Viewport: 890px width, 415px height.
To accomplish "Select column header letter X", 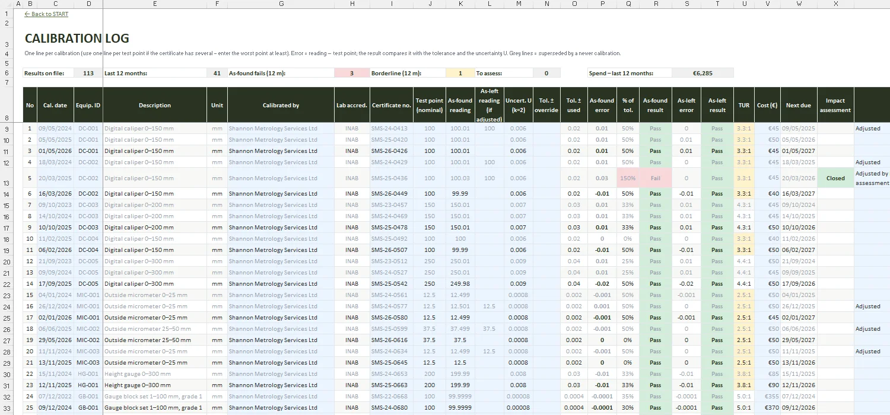I will (835, 4).
